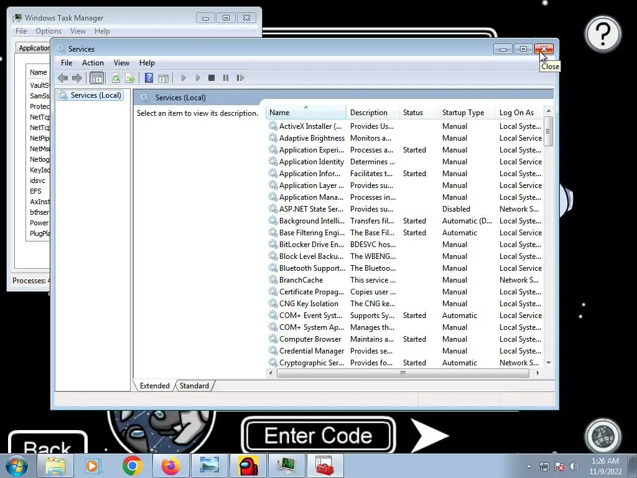
Task: Open the Action menu in Services
Action: pos(93,63)
